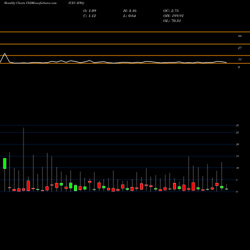Click the spike peak of the white indicator line

point(4,53)
